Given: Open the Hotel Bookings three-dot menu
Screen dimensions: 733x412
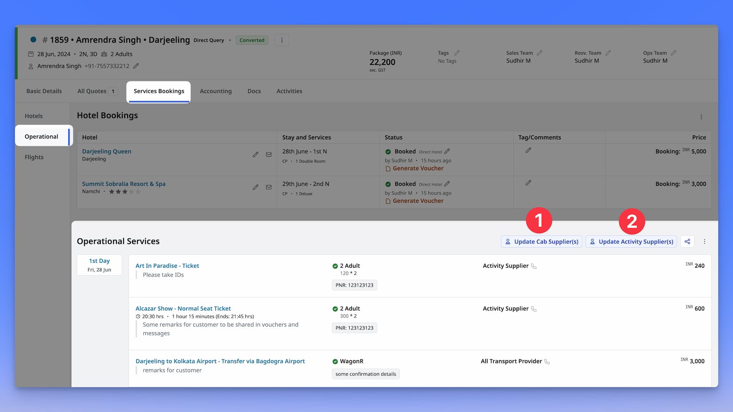Looking at the screenshot, I should pyautogui.click(x=701, y=116).
